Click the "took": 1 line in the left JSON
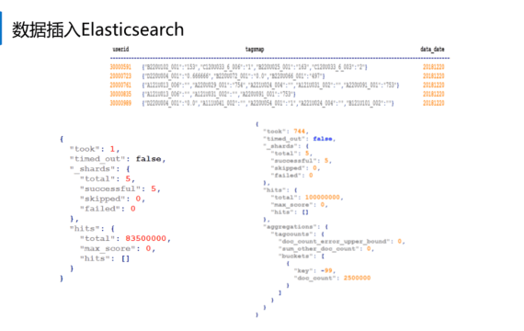 (95, 149)
